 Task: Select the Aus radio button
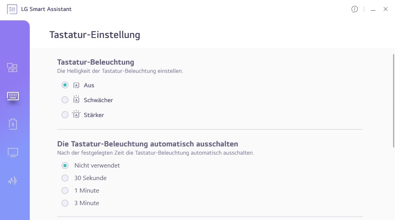(65, 85)
